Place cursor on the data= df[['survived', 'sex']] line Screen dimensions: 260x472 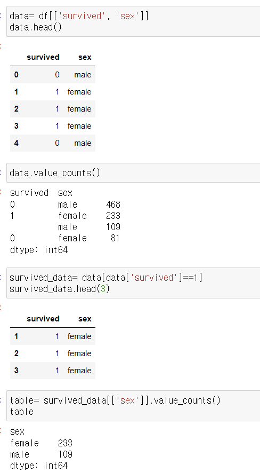(x=79, y=16)
